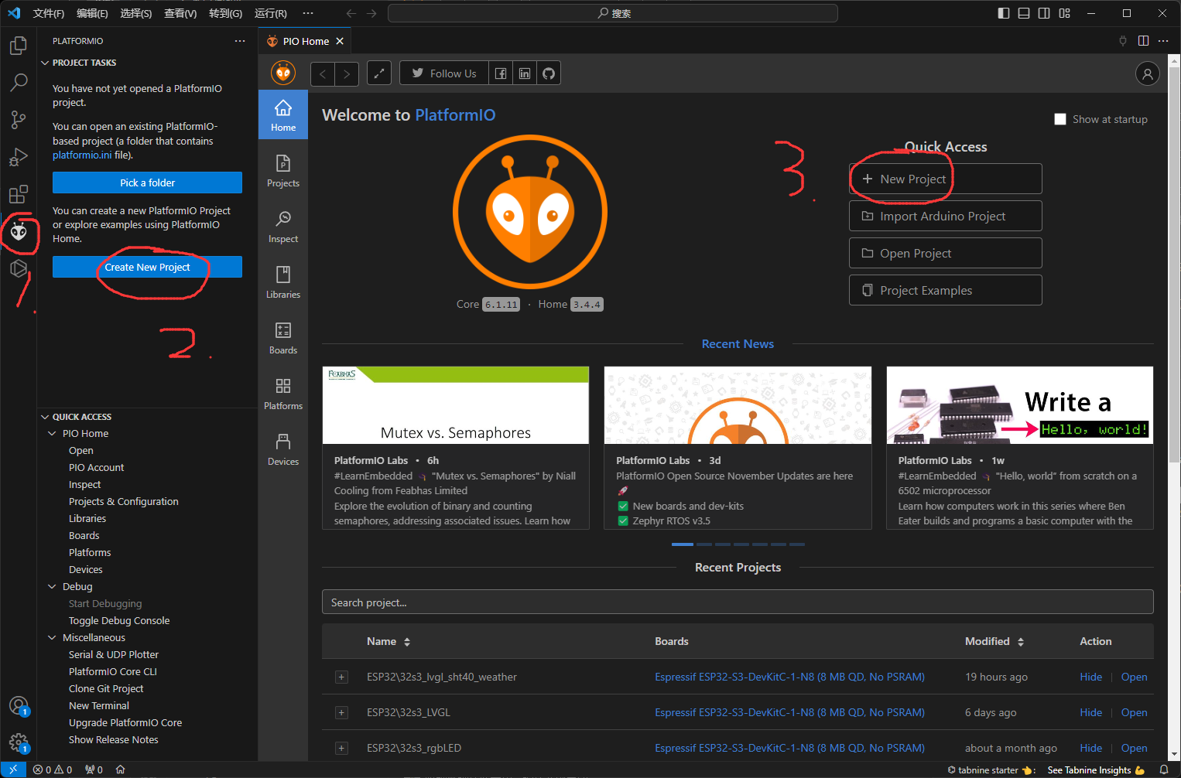Open the 运行(R) menu
The height and width of the screenshot is (778, 1181).
coord(270,13)
